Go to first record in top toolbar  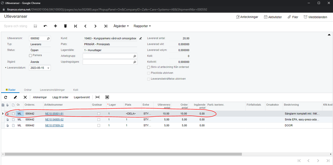click(76, 26)
